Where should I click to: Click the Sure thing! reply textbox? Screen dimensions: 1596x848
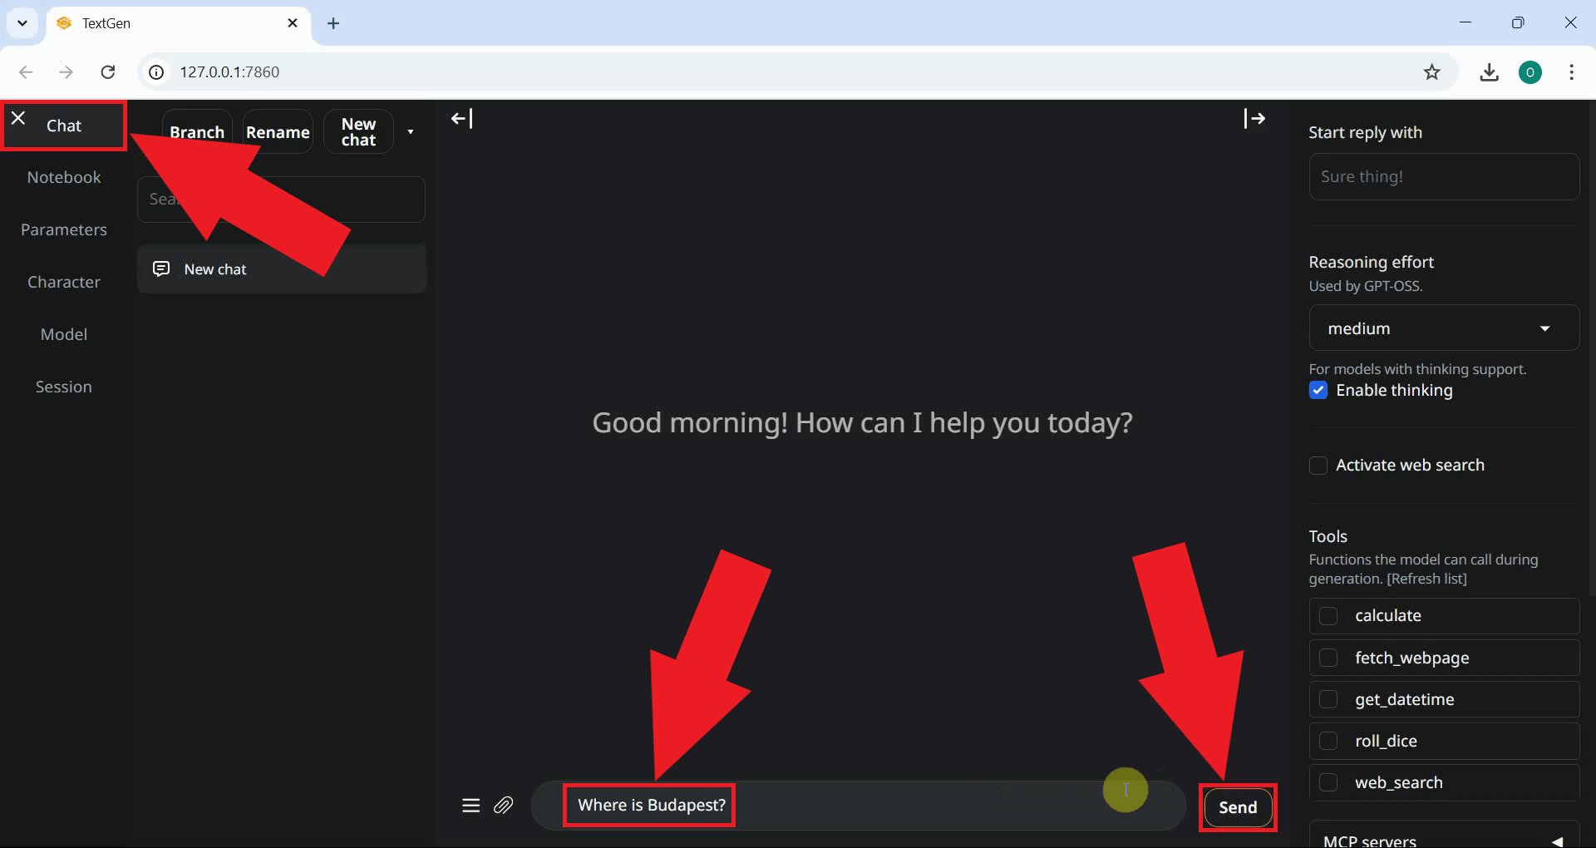tap(1444, 176)
